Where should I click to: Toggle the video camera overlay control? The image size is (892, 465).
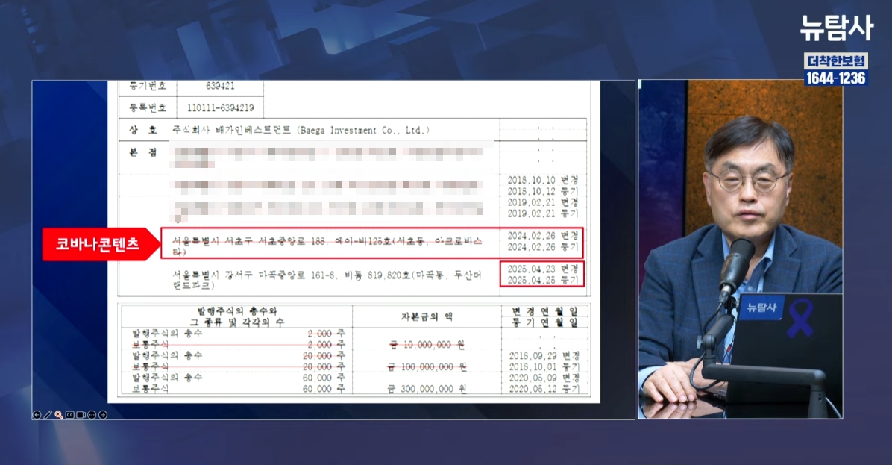coord(80,414)
